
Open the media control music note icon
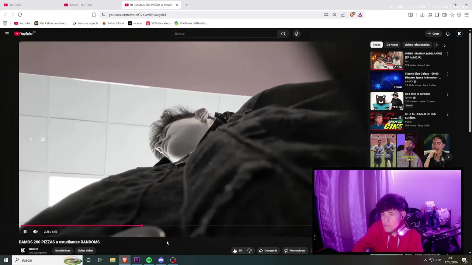(x=430, y=15)
